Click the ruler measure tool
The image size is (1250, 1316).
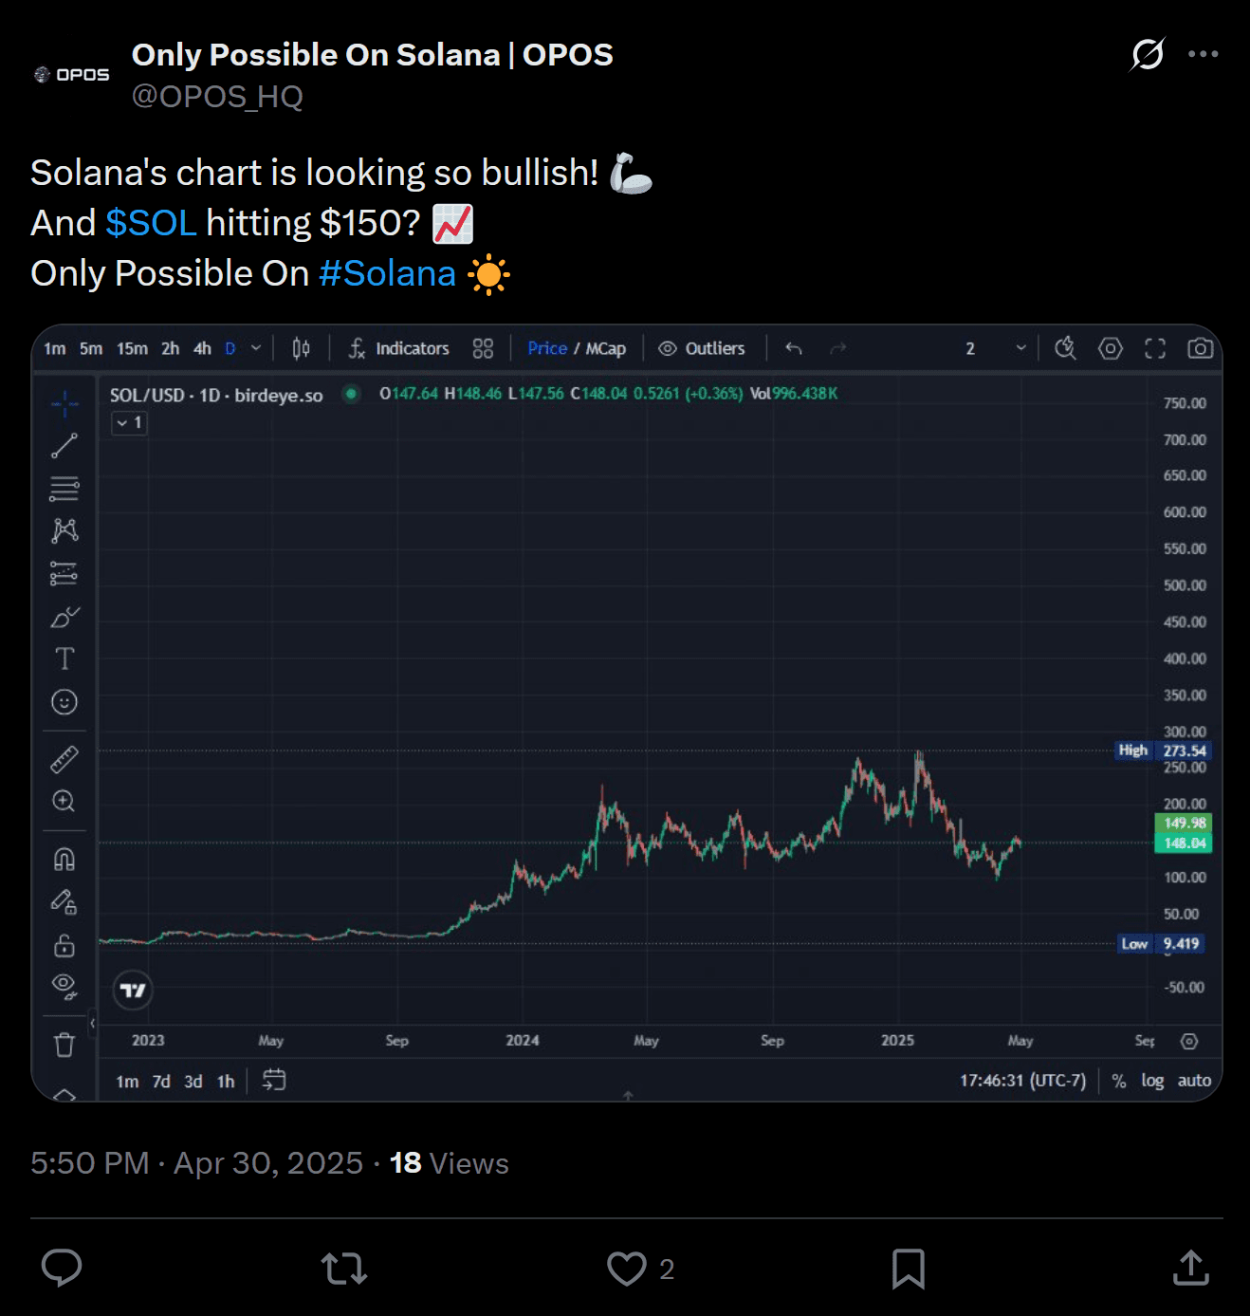[64, 759]
